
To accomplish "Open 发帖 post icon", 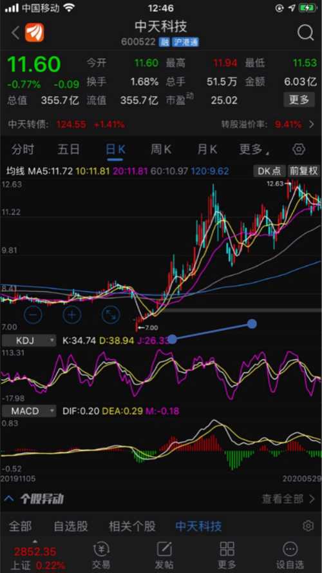I will pos(164,556).
